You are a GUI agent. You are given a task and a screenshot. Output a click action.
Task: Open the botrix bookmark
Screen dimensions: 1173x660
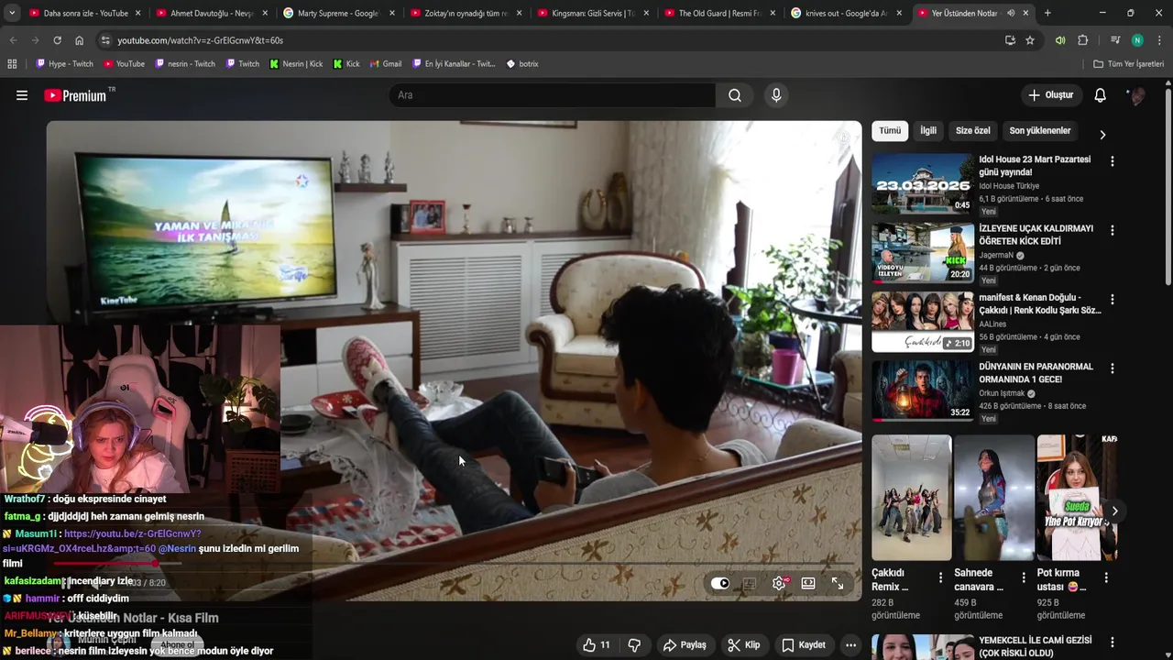(522, 64)
